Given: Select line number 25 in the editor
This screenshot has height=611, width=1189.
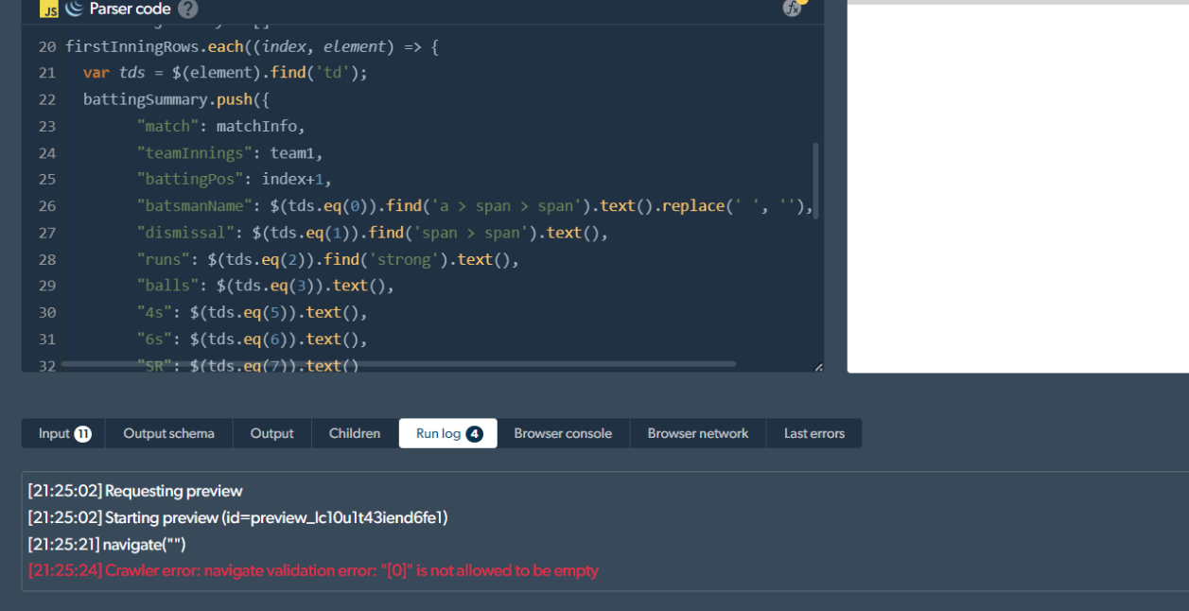Looking at the screenshot, I should click(x=47, y=179).
